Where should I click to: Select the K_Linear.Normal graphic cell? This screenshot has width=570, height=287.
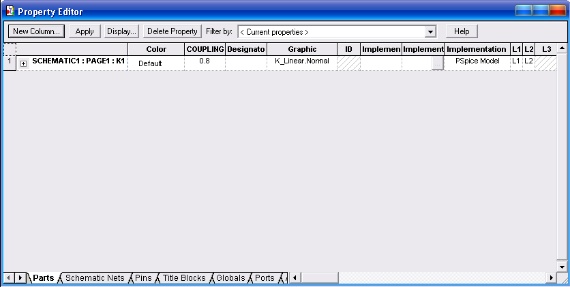302,63
